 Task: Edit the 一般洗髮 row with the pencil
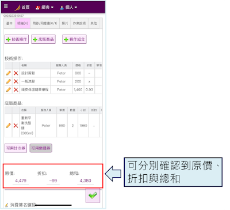(x=9, y=81)
